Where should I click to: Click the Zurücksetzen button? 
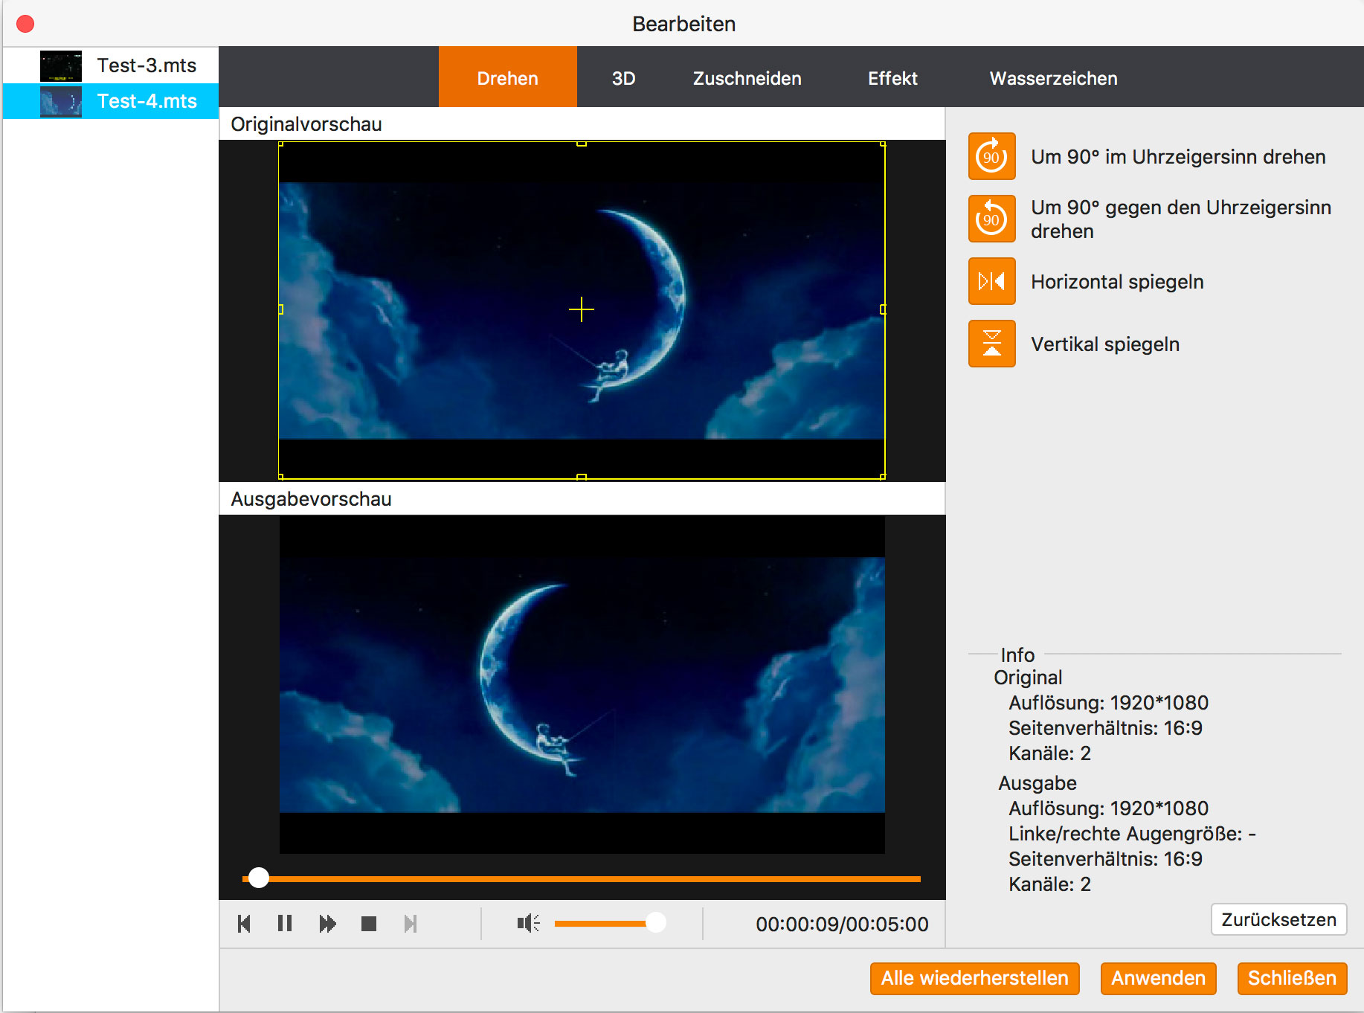click(1278, 919)
